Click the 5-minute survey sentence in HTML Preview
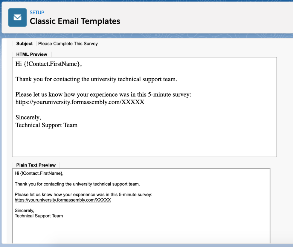The width and height of the screenshot is (293, 247). pyautogui.click(x=103, y=94)
